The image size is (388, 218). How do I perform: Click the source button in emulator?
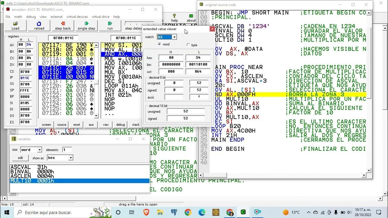[x=62, y=124]
